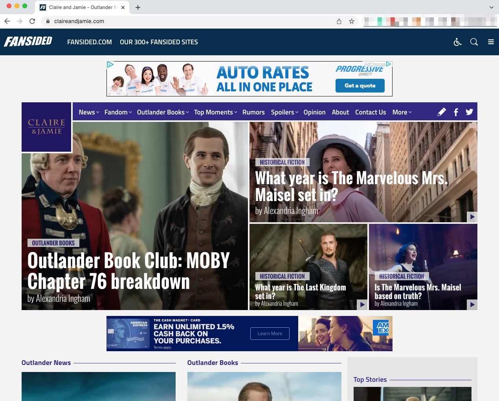Click the ad info icon at left of Progressive banner
Image resolution: width=499 pixels, height=401 pixels.
click(110, 64)
